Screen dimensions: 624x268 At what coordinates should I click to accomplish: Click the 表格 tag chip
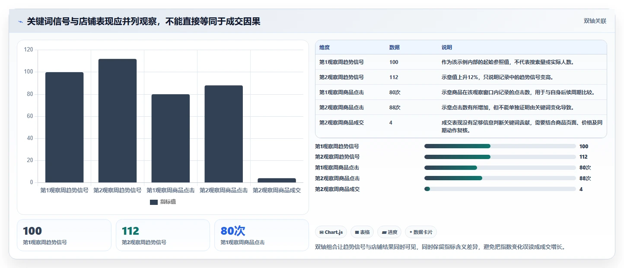(x=362, y=232)
